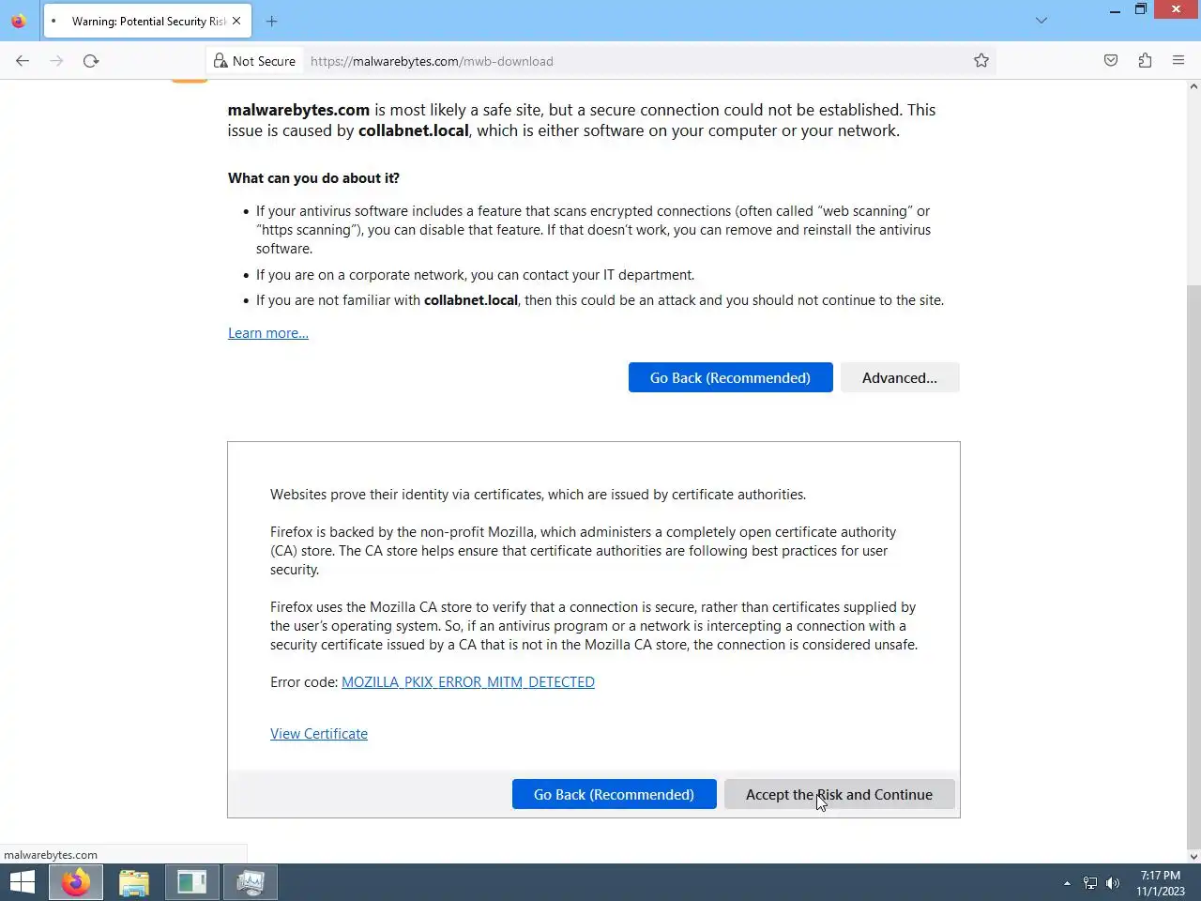
Task: Click the volume speaker tray icon
Action: pyautogui.click(x=1113, y=883)
